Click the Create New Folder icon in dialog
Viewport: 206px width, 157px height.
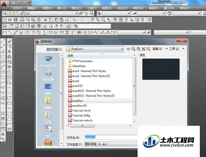148,49
